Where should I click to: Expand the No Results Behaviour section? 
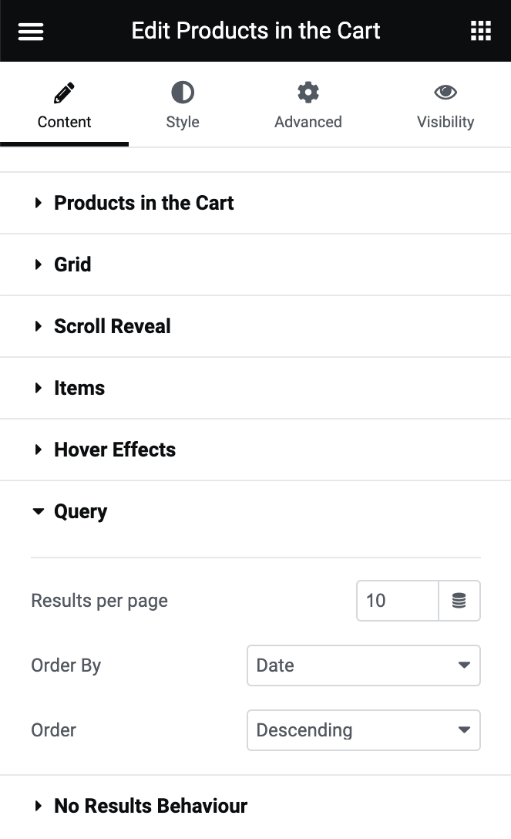[150, 805]
